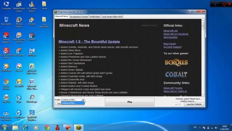Open WinRAR desktop shortcut
Screen dimensions: 232x131
click(32, 36)
